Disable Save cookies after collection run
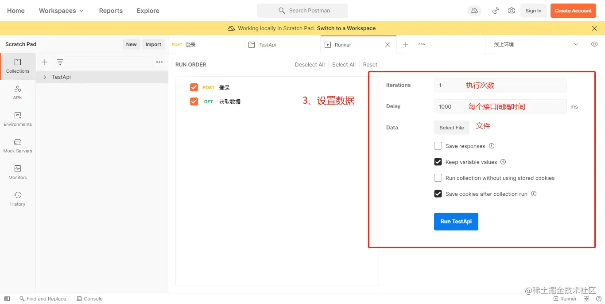Viewport: 605px width, 304px height. 438,194
